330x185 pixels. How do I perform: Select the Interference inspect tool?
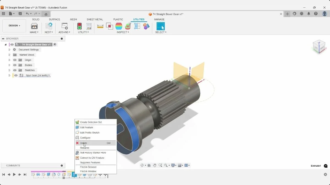(x=109, y=26)
